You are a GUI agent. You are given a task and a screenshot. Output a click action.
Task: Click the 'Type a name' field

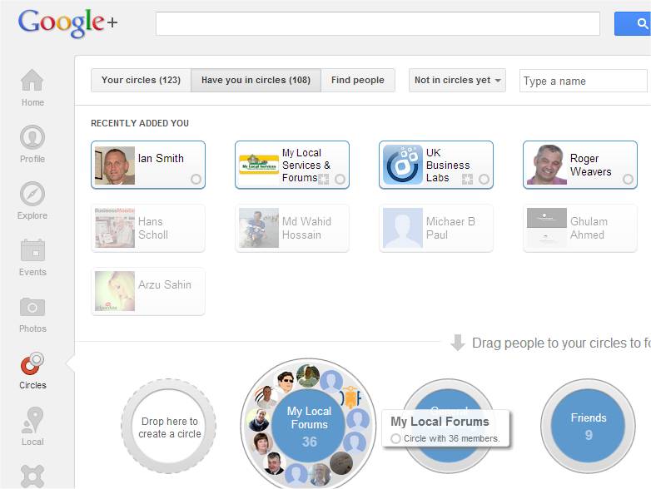(x=583, y=81)
